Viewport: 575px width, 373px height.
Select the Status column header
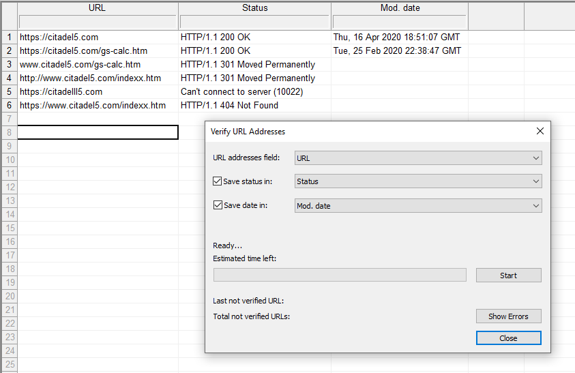[x=254, y=8]
